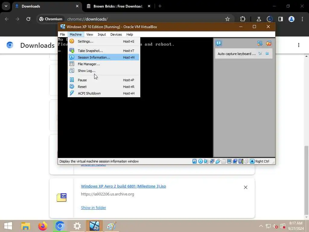Open the Windows Start menu
Image resolution: width=309 pixels, height=232 pixels.
tap(8, 226)
